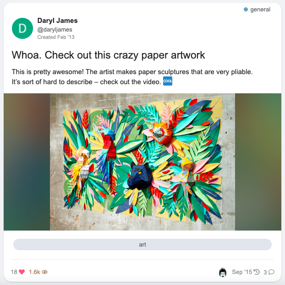The height and width of the screenshot is (285, 285).
Task: Click the post excerpt about paper sculptures
Action: click(x=132, y=77)
